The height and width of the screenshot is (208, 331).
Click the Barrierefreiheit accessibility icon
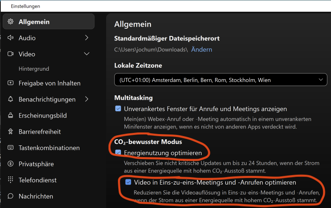tap(11, 132)
